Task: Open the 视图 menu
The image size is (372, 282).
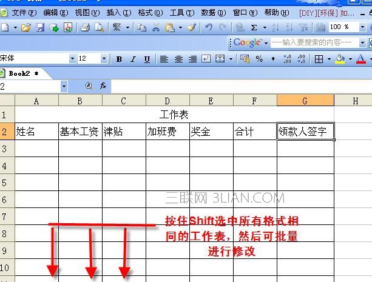Action: 87,13
